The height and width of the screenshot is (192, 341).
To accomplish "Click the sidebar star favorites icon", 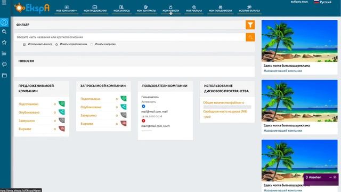I will (x=4, y=43).
